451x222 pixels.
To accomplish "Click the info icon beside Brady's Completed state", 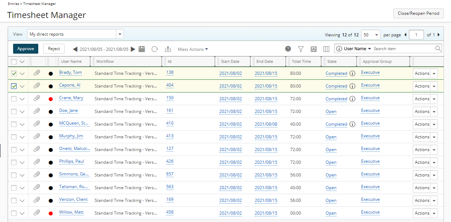I will 352,73.
